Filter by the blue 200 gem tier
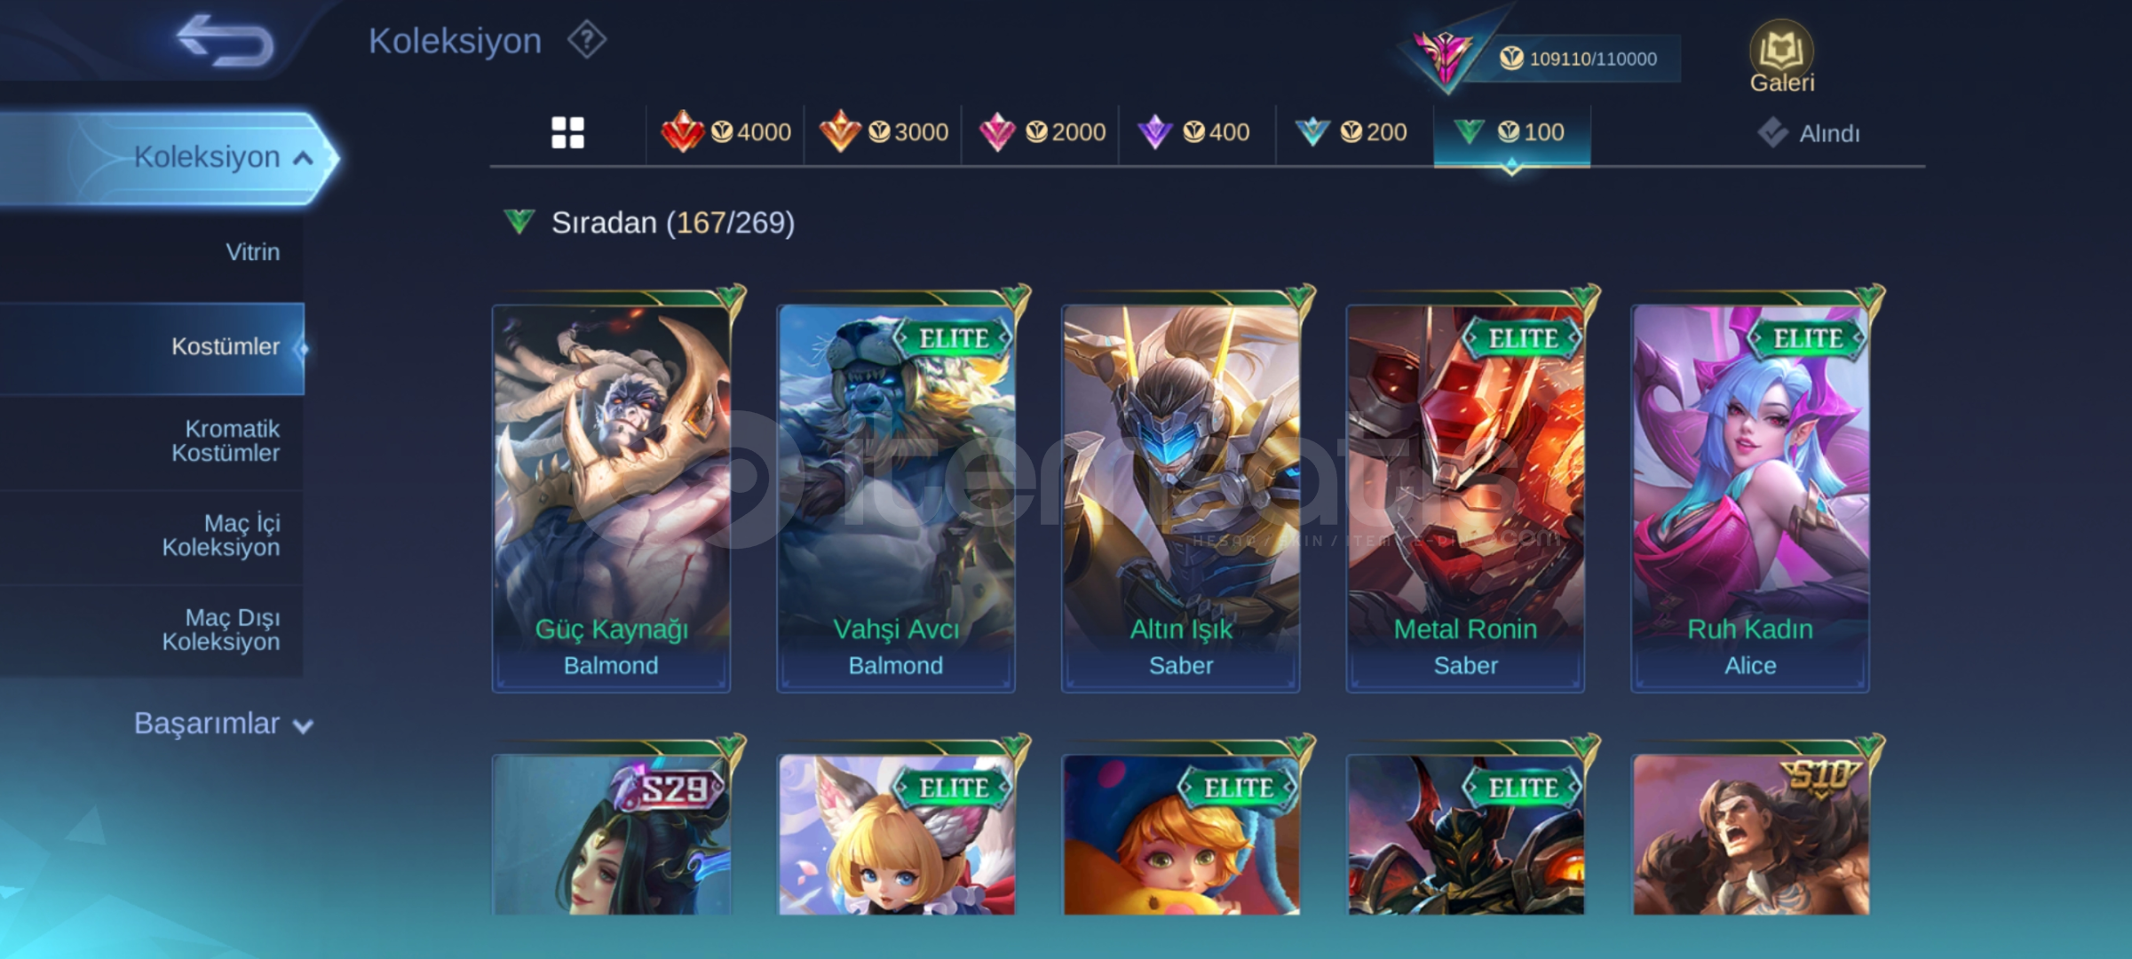The height and width of the screenshot is (959, 2132). (x=1351, y=132)
